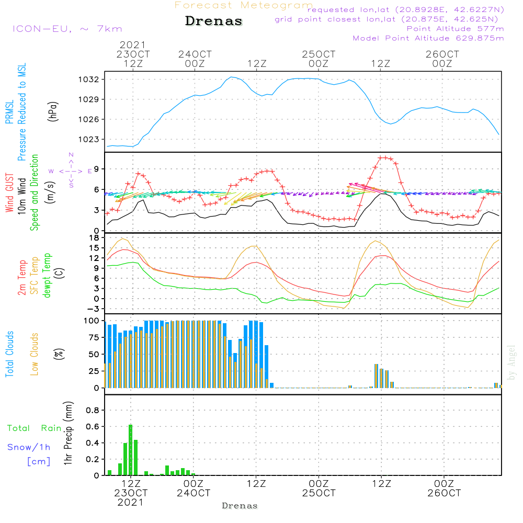523x523 pixels.
Task: Select the bold "Drenas" title at top
Action: 213,21
